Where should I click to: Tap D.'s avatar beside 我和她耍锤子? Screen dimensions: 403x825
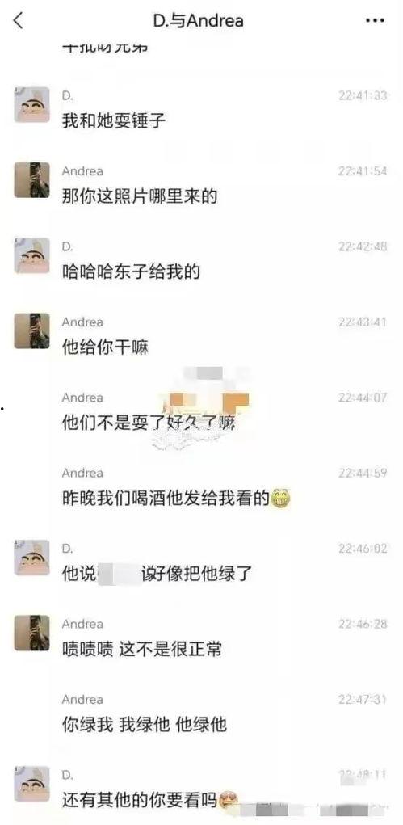pyautogui.click(x=31, y=105)
